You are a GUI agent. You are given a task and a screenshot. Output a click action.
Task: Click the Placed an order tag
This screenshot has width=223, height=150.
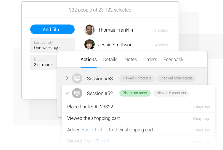click(135, 93)
